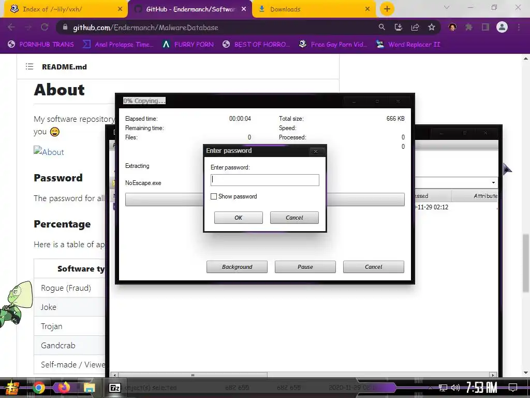Image resolution: width=530 pixels, height=398 pixels.
Task: Click the network icon in system tray
Action: click(x=443, y=388)
